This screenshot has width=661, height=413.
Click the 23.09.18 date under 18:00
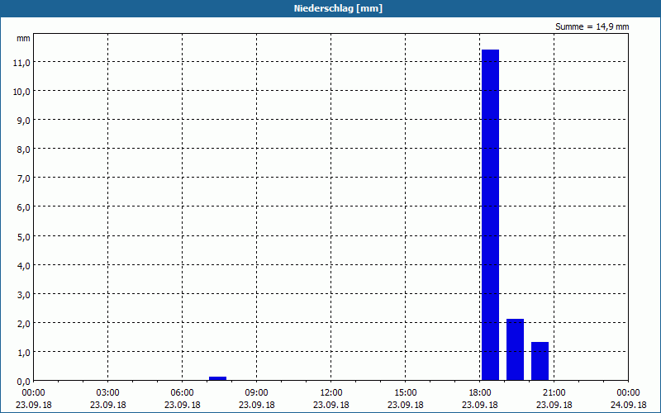coord(480,405)
